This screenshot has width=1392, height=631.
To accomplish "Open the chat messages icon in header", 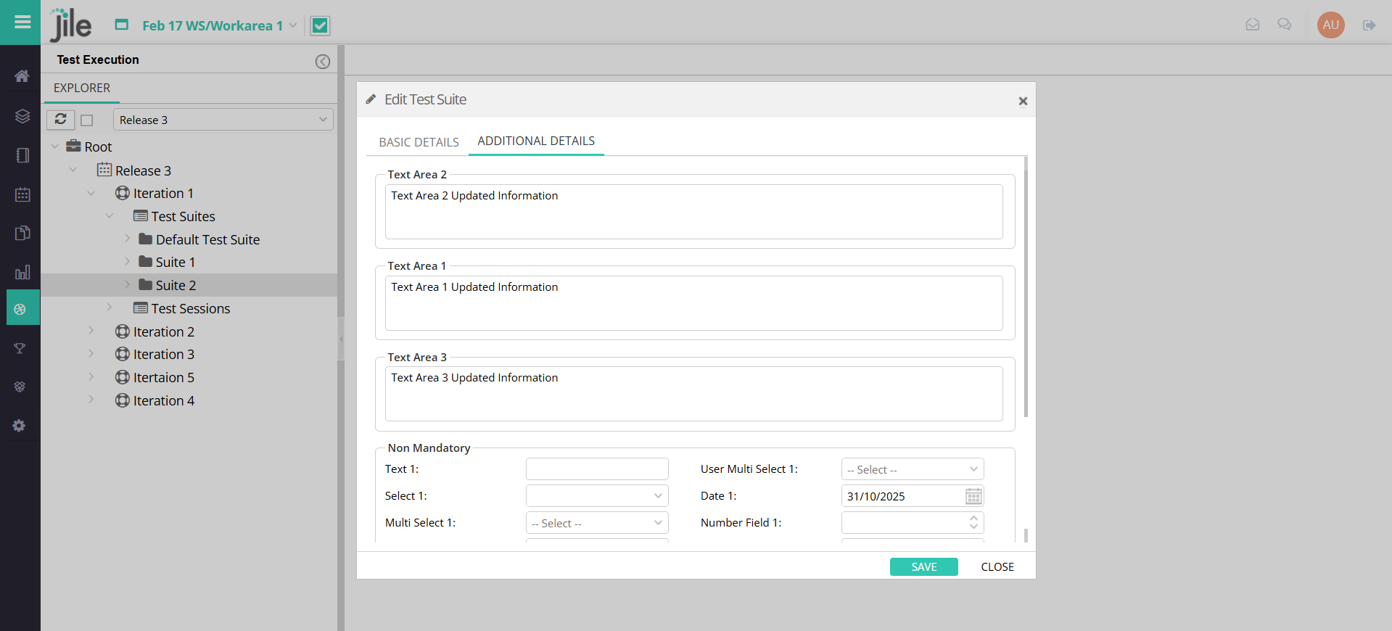I will tap(1284, 25).
